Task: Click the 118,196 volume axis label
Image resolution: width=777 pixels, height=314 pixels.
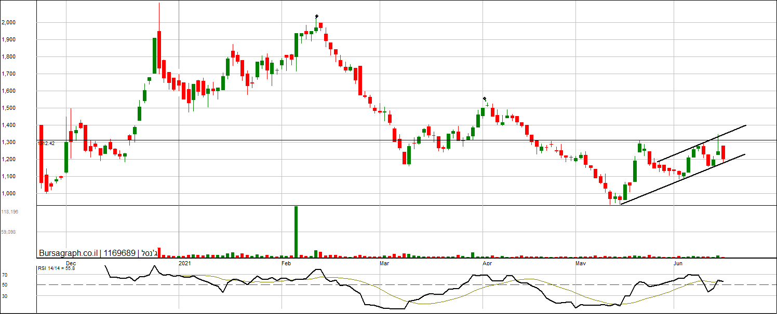Action: [10, 212]
